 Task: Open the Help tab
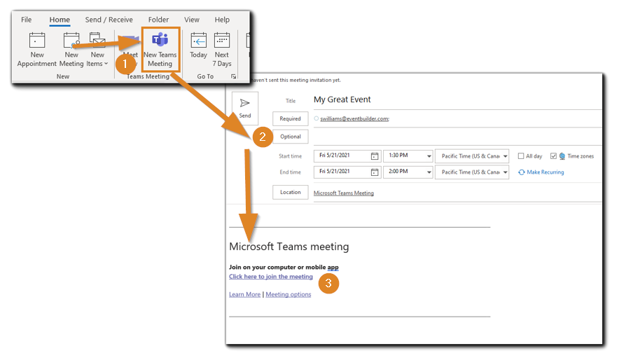point(222,20)
